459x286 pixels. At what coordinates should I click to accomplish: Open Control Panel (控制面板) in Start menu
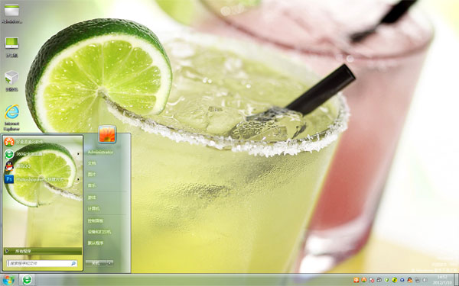click(96, 220)
